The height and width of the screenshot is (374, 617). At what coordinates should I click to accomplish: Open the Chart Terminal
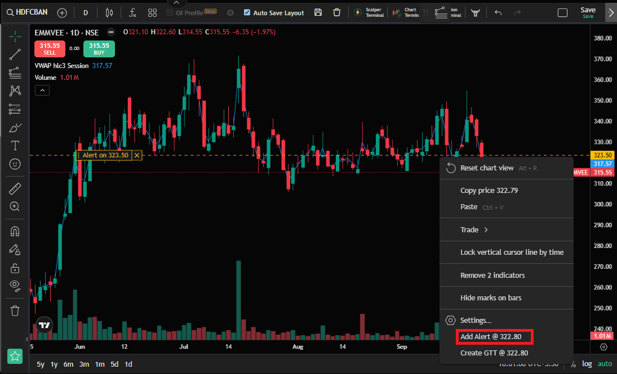[x=406, y=12]
